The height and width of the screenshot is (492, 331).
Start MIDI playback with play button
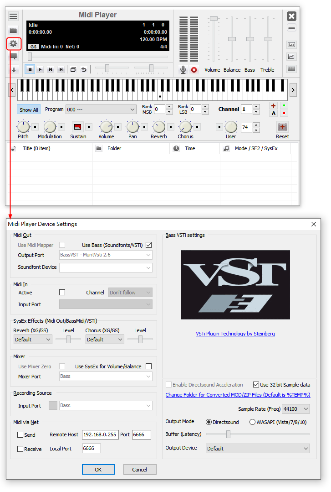(40, 69)
